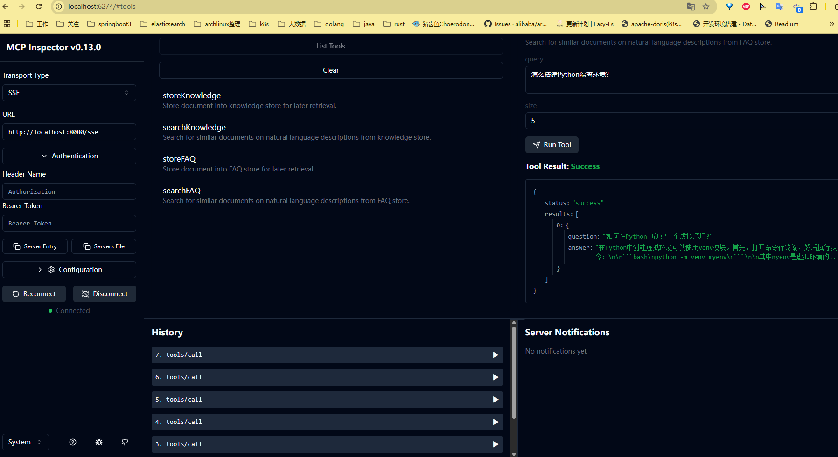Image resolution: width=838 pixels, height=457 pixels.
Task: Open the archlinux bookmark folder
Action: pos(217,24)
